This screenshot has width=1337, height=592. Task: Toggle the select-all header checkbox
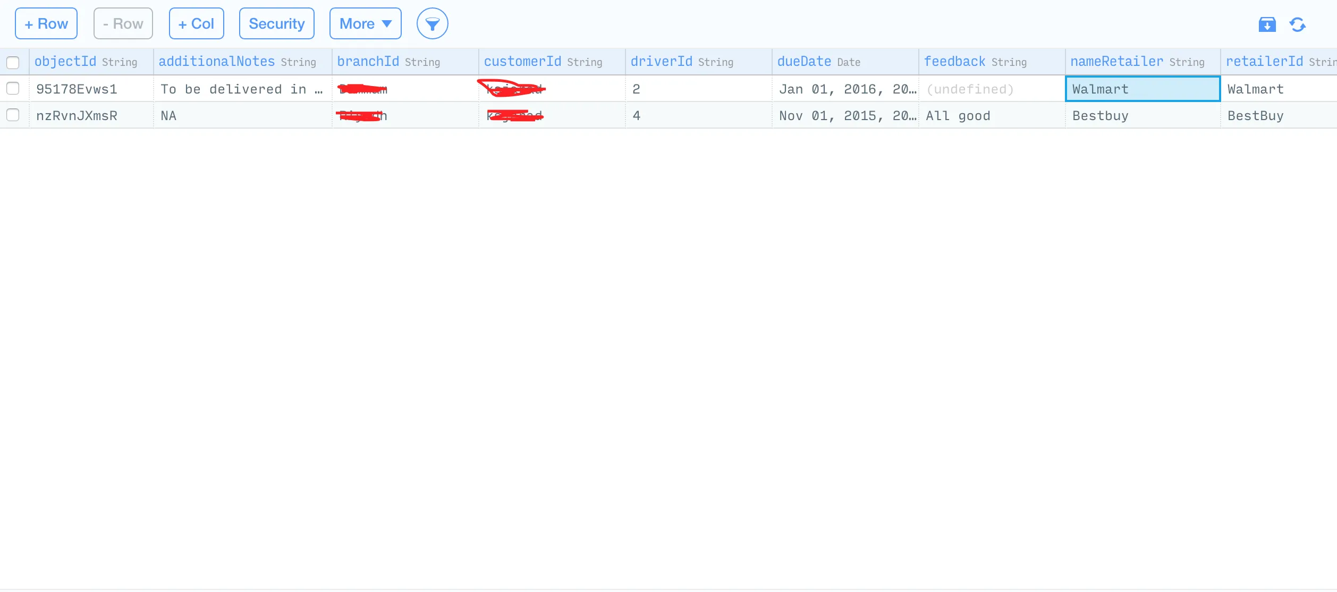[13, 63]
